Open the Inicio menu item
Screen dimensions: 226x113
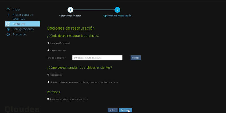(x=16, y=10)
